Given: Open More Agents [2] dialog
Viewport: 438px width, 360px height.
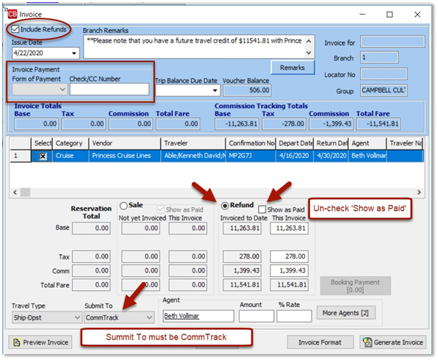Looking at the screenshot, I should pyautogui.click(x=346, y=313).
